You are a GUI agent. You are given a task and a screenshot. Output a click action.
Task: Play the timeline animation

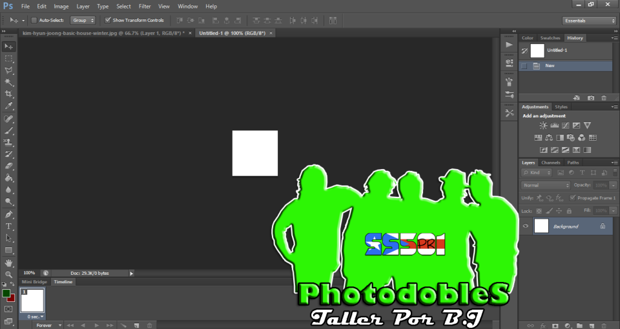96,325
